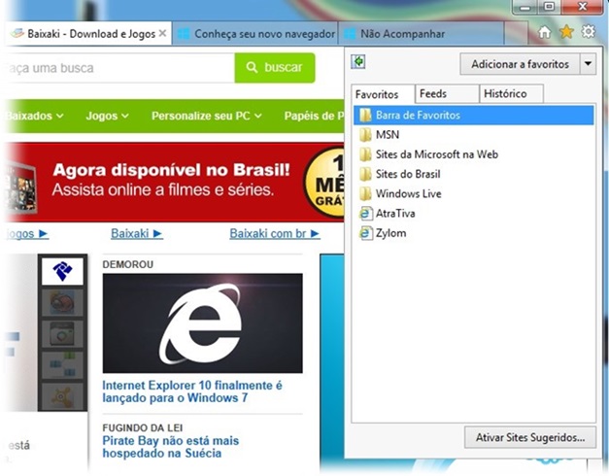Open the Zylom favorite

[474, 233]
